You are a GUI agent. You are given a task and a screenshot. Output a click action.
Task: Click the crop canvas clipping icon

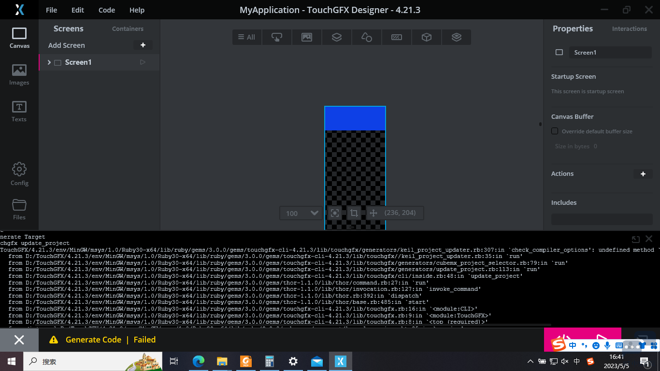click(354, 213)
